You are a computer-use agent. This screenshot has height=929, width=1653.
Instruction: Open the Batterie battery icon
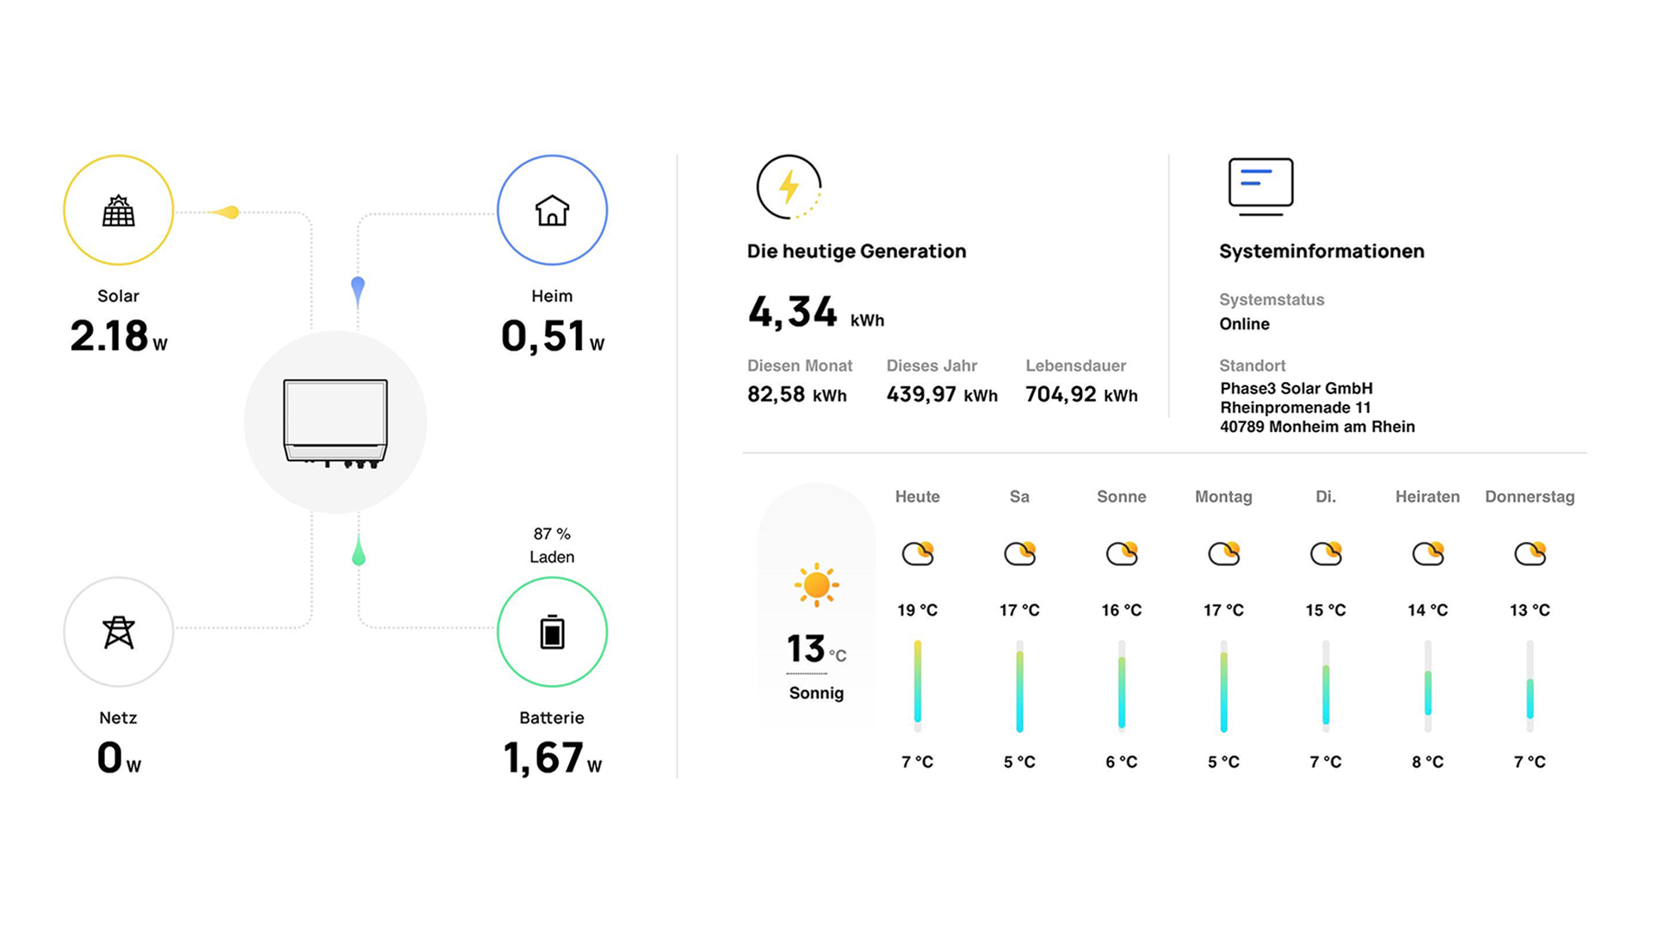pos(552,631)
